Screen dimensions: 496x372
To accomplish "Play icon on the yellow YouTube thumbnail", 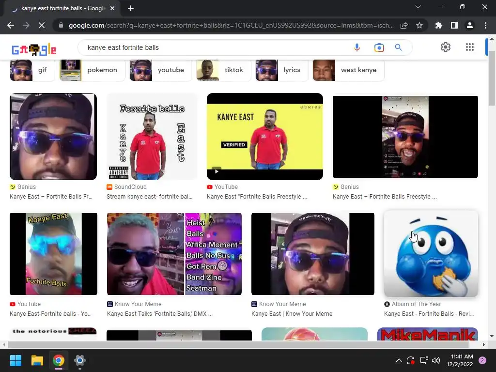I will [x=217, y=171].
